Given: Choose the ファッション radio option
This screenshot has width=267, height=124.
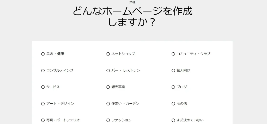Looking at the screenshot, I should click(108, 120).
